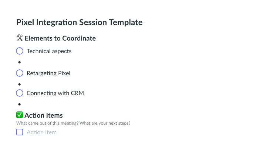The height and width of the screenshot is (156, 253).
Task: Click the green checkmark emoji beside Action Items
Action: (x=20, y=115)
